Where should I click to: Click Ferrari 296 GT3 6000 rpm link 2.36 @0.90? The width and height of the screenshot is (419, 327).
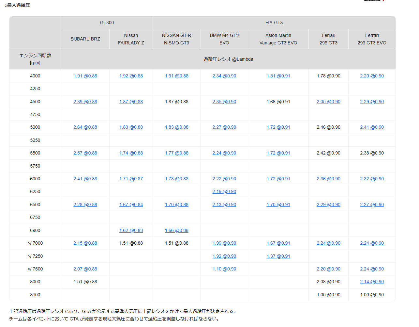tap(328, 179)
